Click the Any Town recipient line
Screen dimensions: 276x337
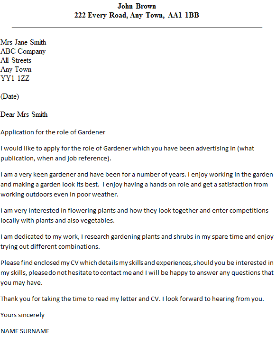(x=16, y=69)
